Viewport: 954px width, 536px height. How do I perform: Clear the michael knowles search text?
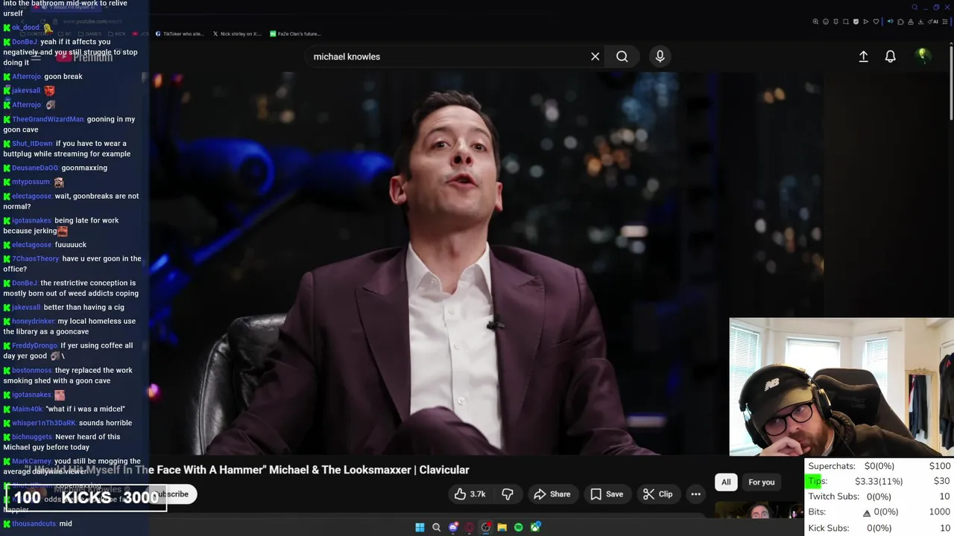click(x=595, y=57)
